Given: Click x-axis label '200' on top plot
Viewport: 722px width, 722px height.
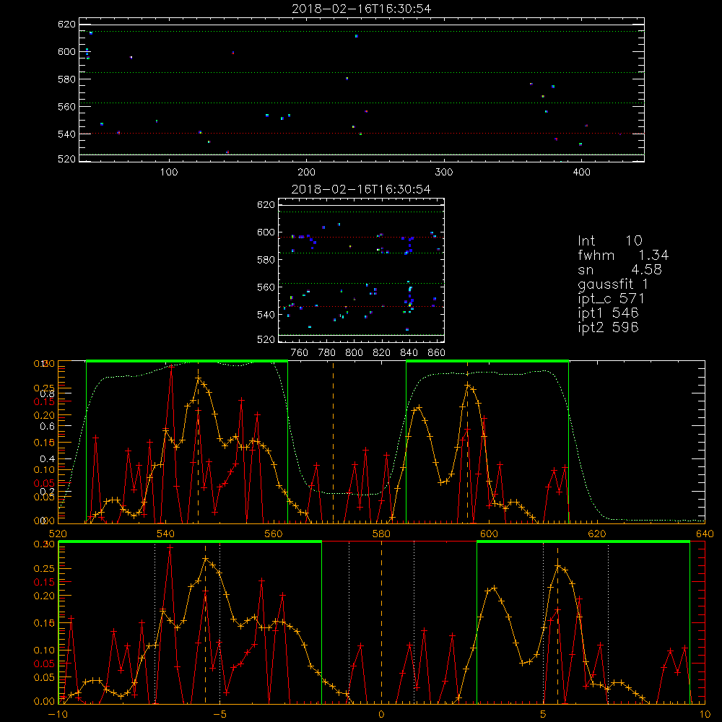Looking at the screenshot, I should click(x=306, y=173).
